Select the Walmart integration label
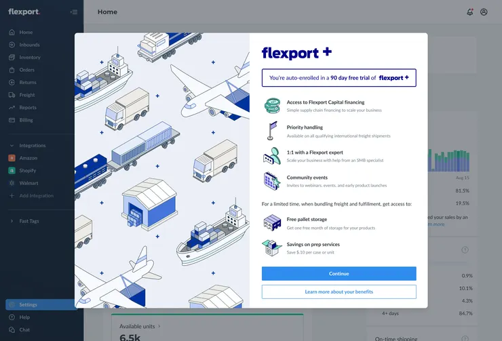Screen dimensions: 502x341 [28, 183]
